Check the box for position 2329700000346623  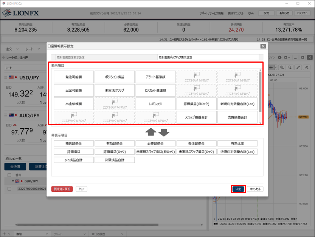[9, 189]
